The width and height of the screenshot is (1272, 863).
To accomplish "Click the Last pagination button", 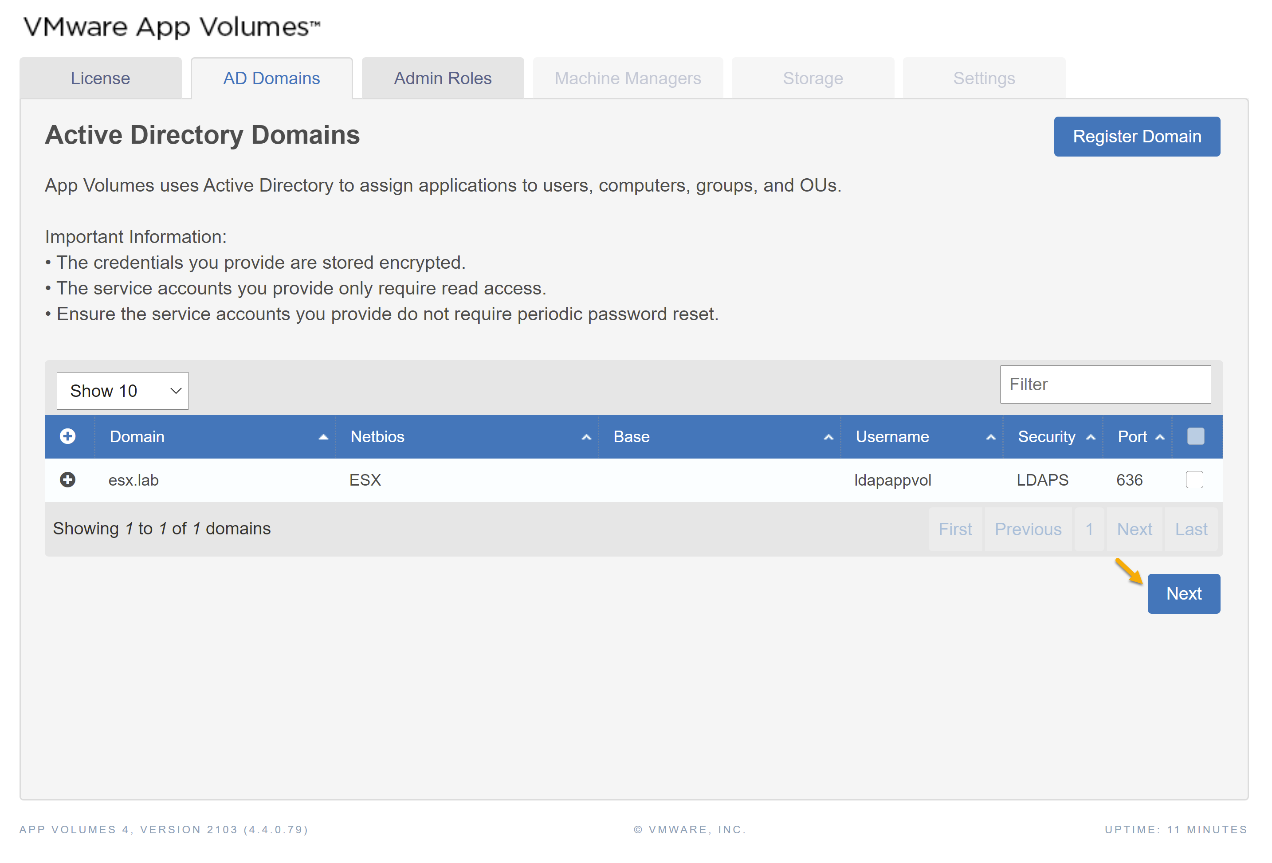I will click(x=1192, y=530).
